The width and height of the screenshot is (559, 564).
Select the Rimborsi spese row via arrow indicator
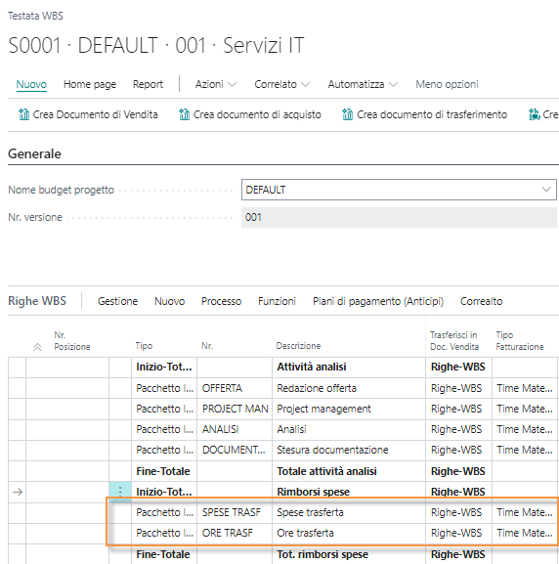(18, 492)
